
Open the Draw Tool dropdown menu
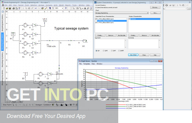[x=7, y=105]
